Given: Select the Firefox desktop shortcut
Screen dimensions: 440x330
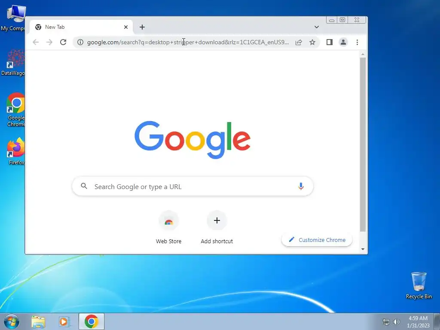Looking at the screenshot, I should point(16,151).
